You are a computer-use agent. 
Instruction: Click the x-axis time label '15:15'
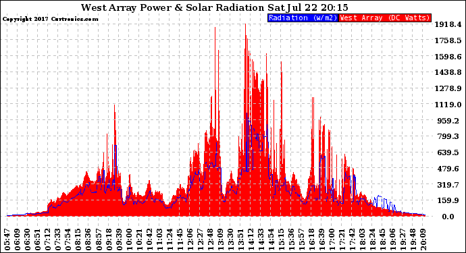point(281,240)
